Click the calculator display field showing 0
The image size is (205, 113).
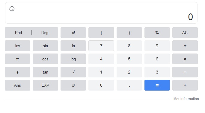coord(101,13)
